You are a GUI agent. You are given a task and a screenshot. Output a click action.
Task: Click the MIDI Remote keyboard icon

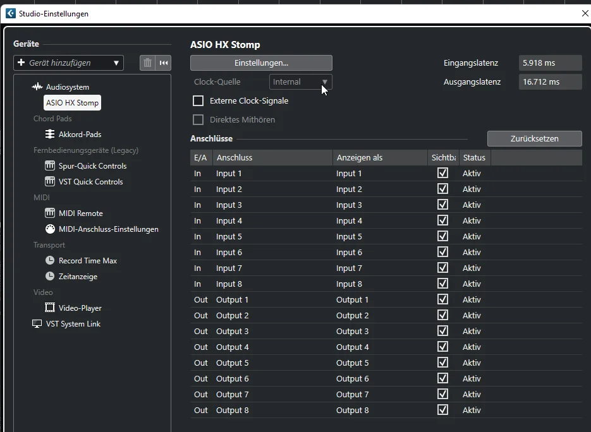(50, 213)
